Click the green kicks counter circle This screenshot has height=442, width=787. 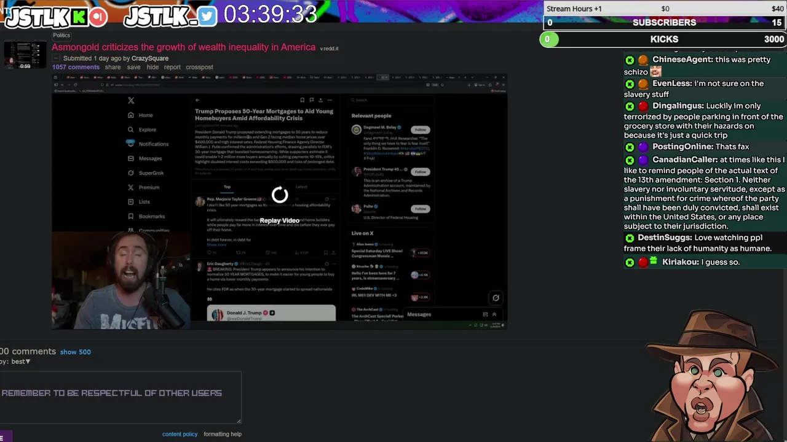[548, 39]
